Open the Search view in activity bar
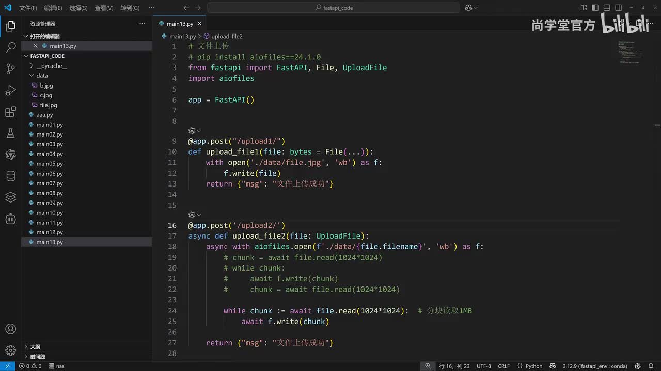Screen dimensions: 661x371 click(x=10, y=48)
